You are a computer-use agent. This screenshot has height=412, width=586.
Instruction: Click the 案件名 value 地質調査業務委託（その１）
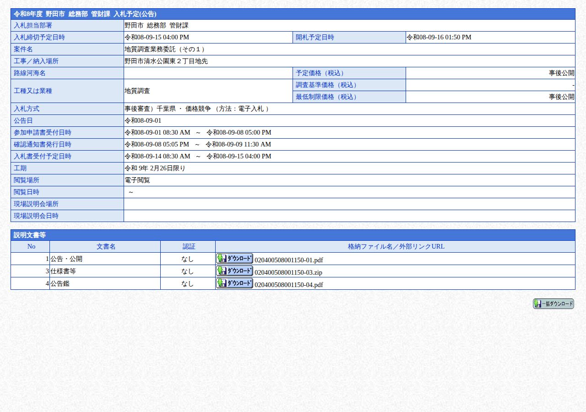[166, 49]
